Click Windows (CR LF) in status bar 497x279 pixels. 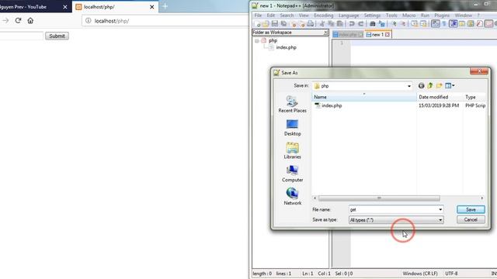coord(420,274)
